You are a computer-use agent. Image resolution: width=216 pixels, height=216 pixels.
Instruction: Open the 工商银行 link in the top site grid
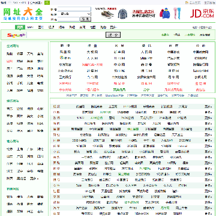(65, 77)
